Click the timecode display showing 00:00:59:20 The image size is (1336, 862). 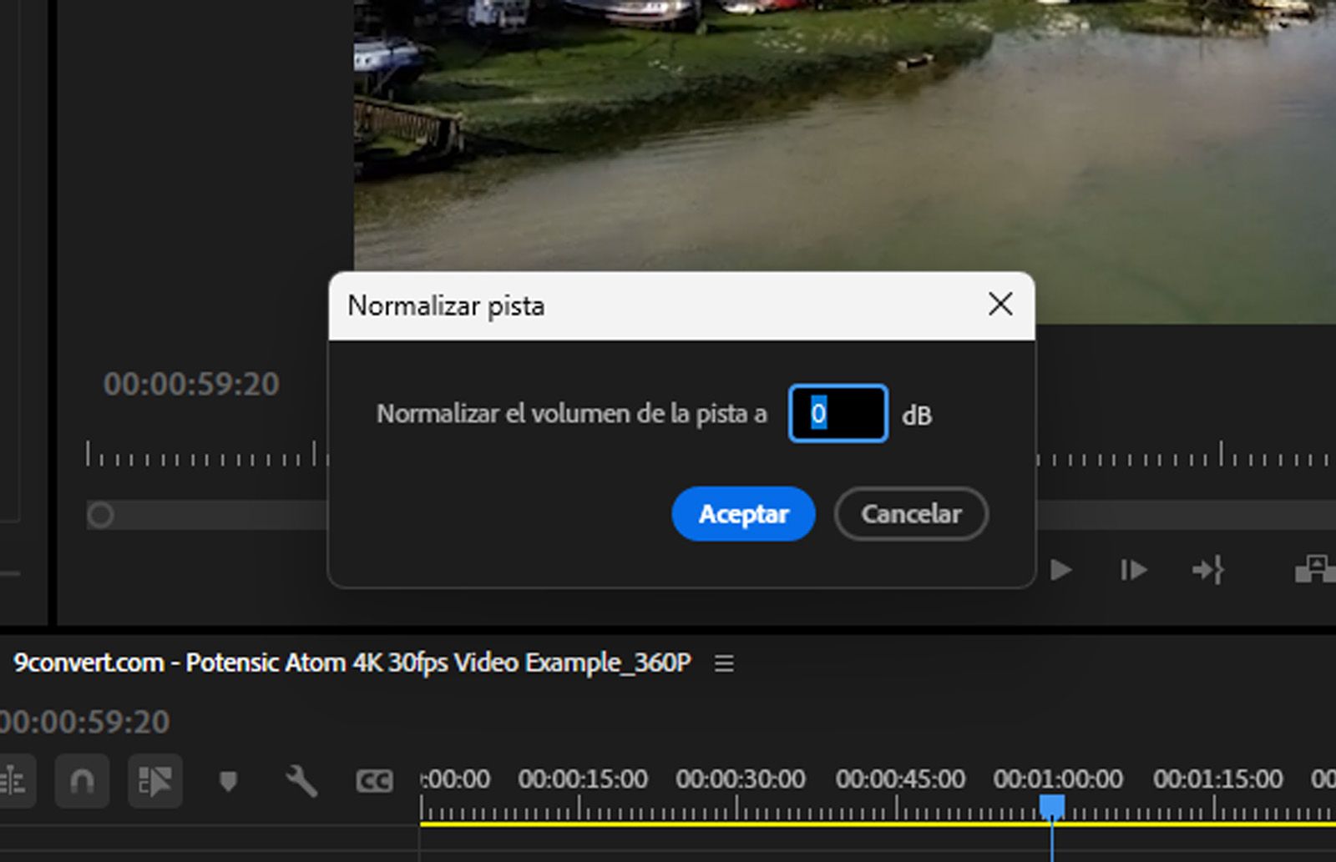click(194, 385)
